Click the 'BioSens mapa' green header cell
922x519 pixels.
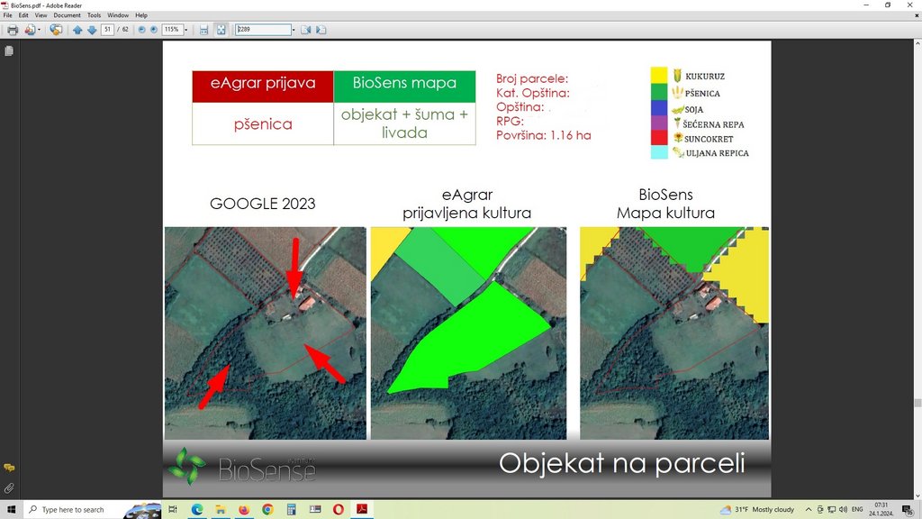404,86
